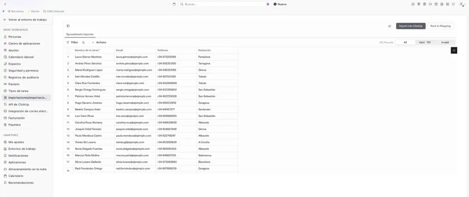Open the Filter options

coord(72,43)
